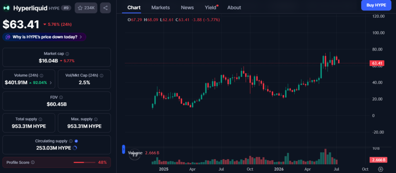Open 'Why is HYPE's price down today?'
Screen dimensions: 396x173
[x=44, y=37]
